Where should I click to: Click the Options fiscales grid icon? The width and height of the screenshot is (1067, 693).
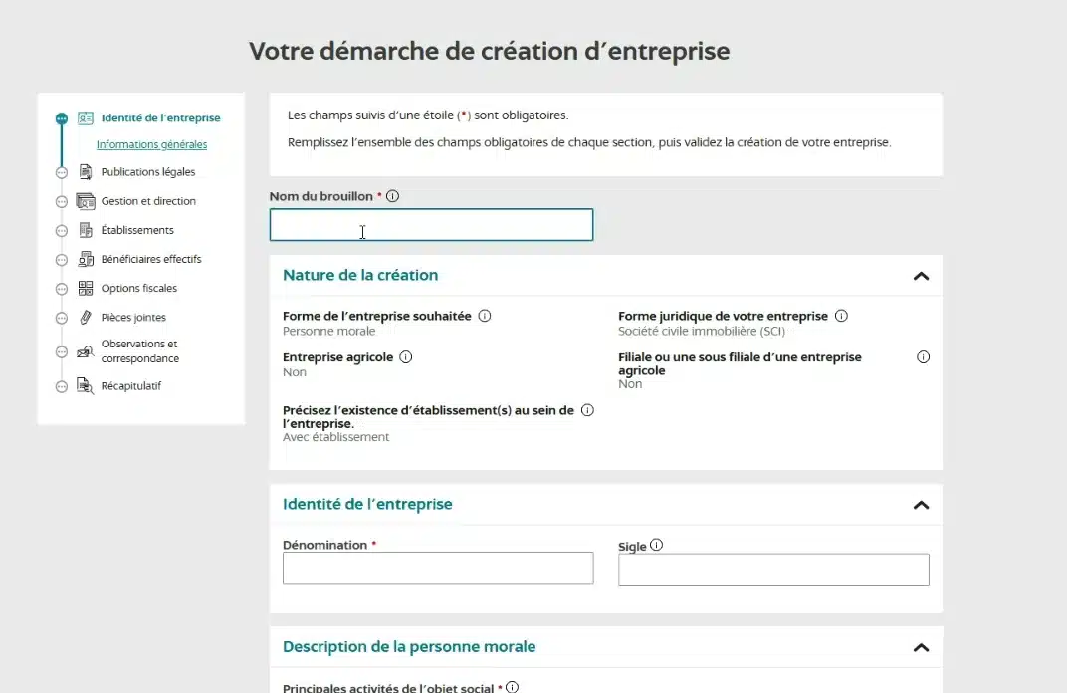[86, 289]
